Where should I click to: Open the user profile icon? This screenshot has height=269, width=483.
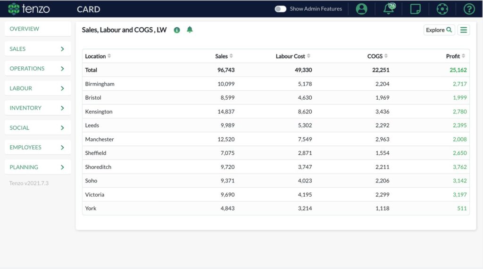click(361, 9)
